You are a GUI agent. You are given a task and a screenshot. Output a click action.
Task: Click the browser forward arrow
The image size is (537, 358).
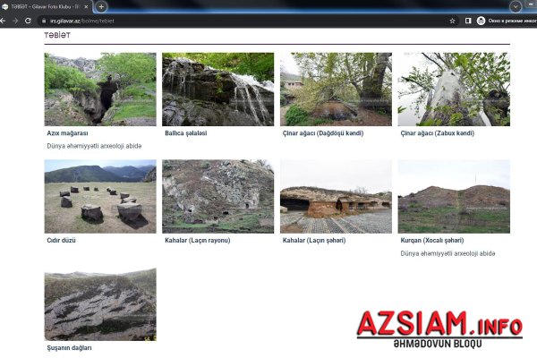[15, 21]
